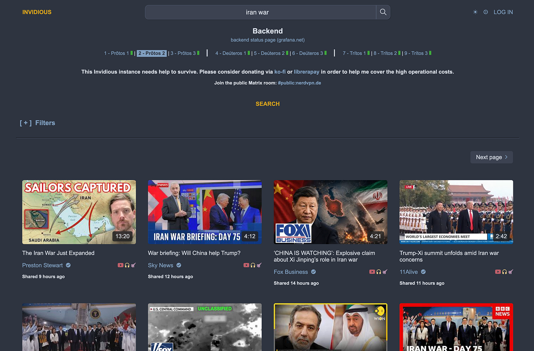This screenshot has height=351, width=534.
Task: Switch to backend '4 - Deúteros 1'
Action: coord(231,53)
